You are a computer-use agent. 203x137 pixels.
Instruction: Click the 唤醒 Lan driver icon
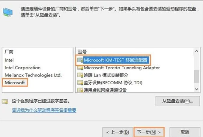[80, 75]
